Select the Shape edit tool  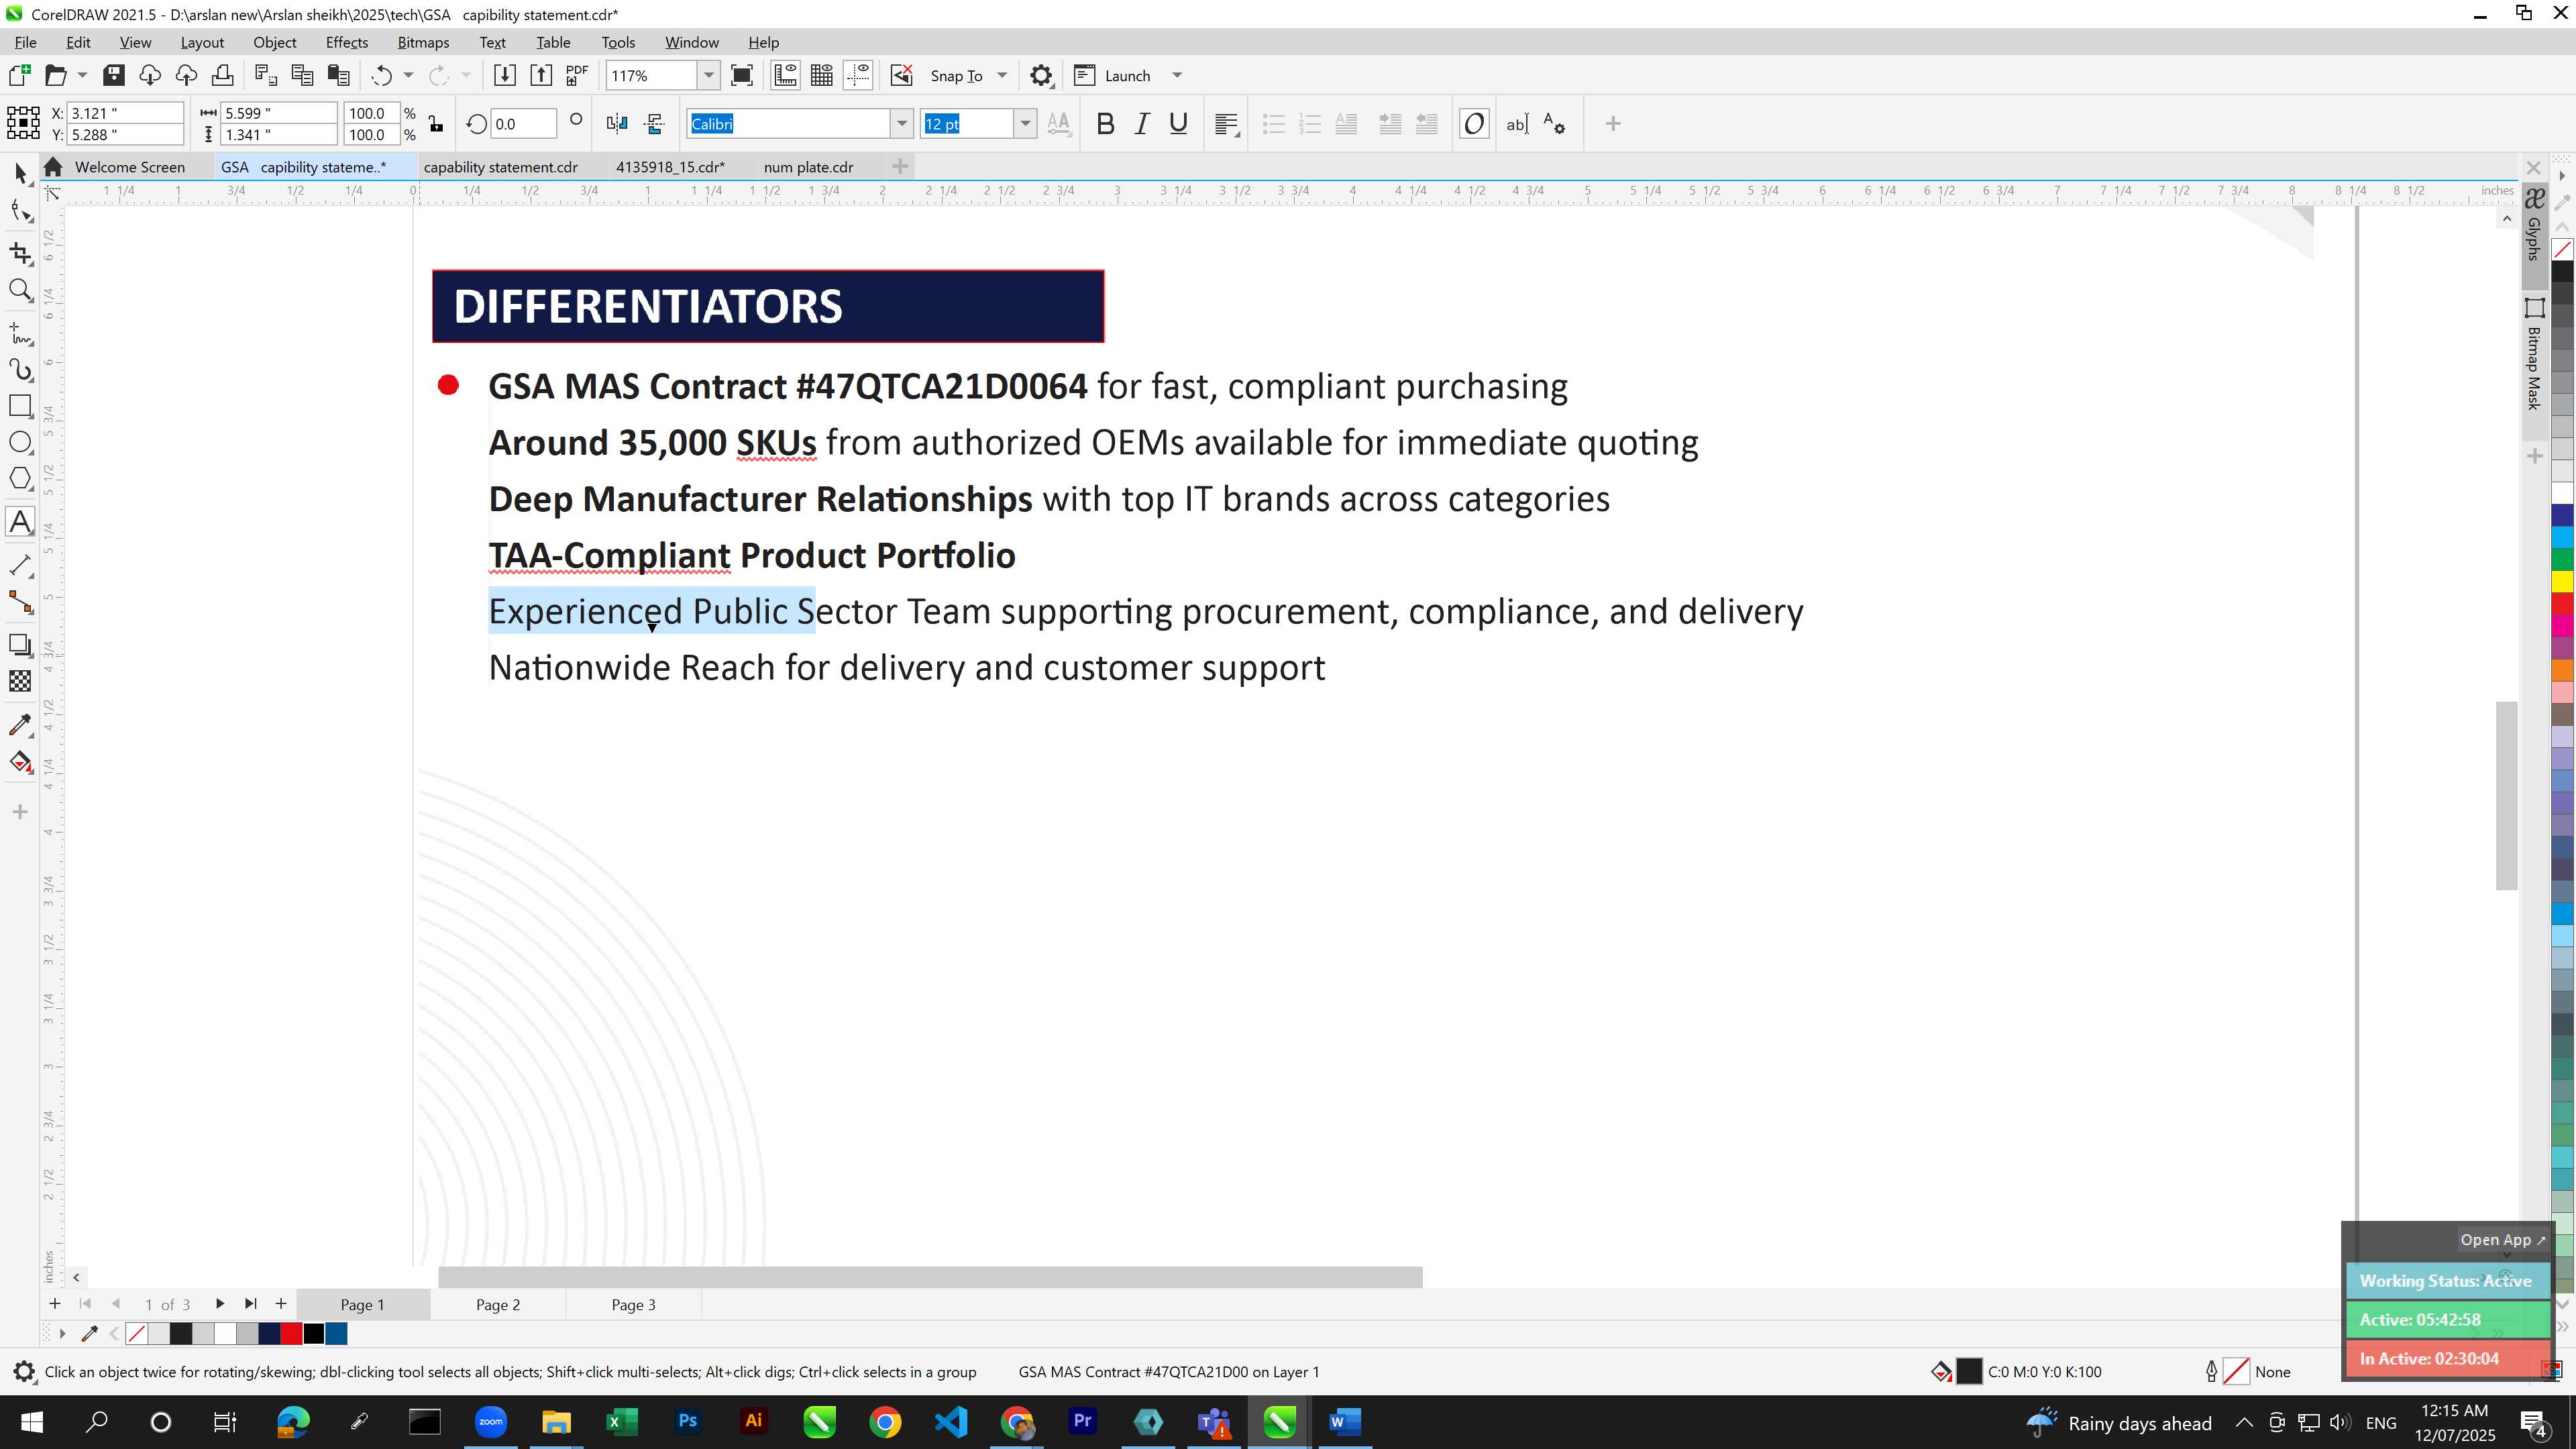tap(20, 211)
